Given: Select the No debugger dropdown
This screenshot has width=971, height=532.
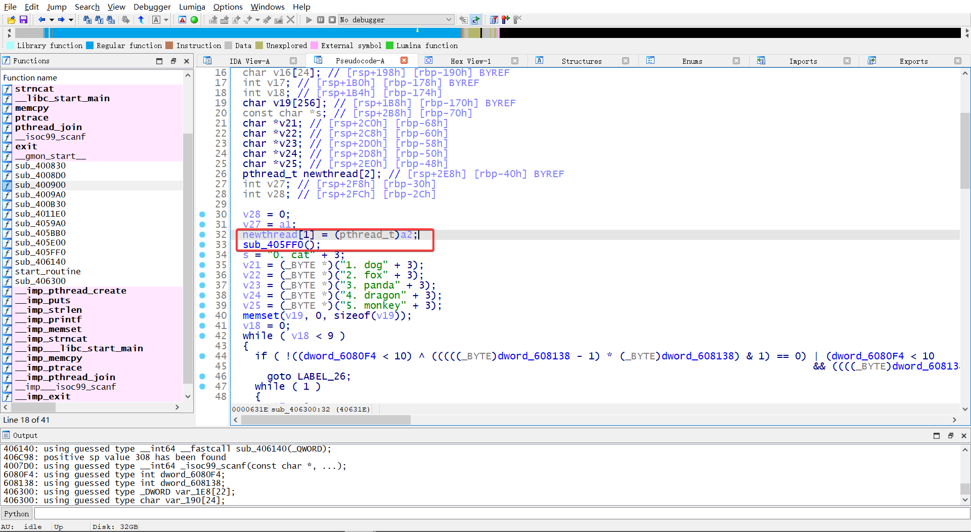Looking at the screenshot, I should click(x=396, y=20).
